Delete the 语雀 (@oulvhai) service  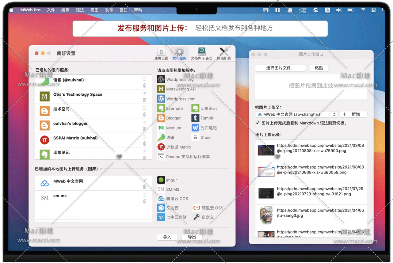144,85
